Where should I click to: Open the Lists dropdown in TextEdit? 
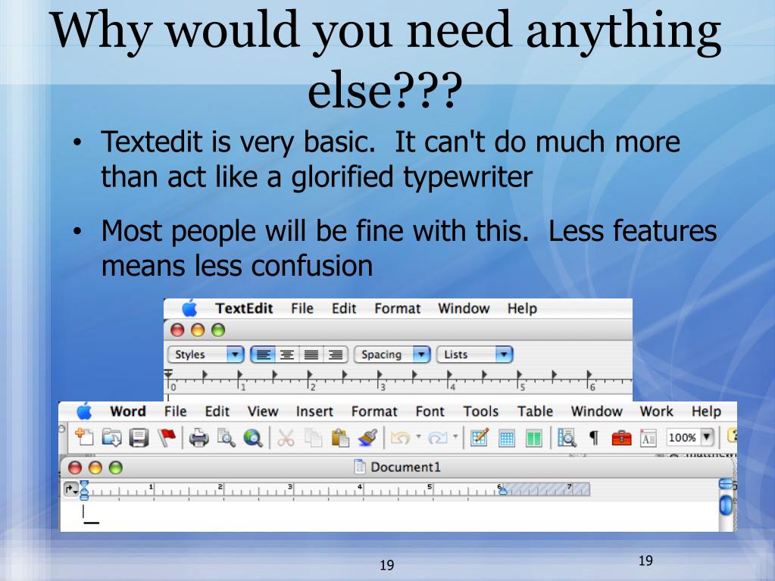click(x=474, y=355)
